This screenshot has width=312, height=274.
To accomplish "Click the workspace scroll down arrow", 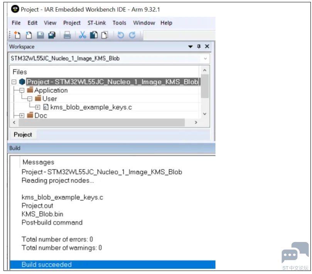I will click(205, 114).
